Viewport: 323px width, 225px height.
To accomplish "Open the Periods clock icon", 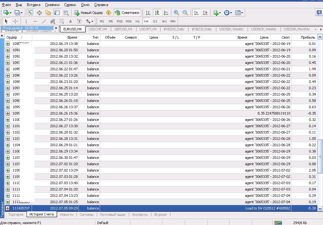I will [227, 13].
